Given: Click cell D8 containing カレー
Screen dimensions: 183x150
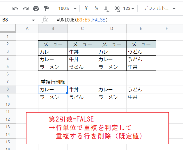Looking at the screenshot, I should pos(112,89).
